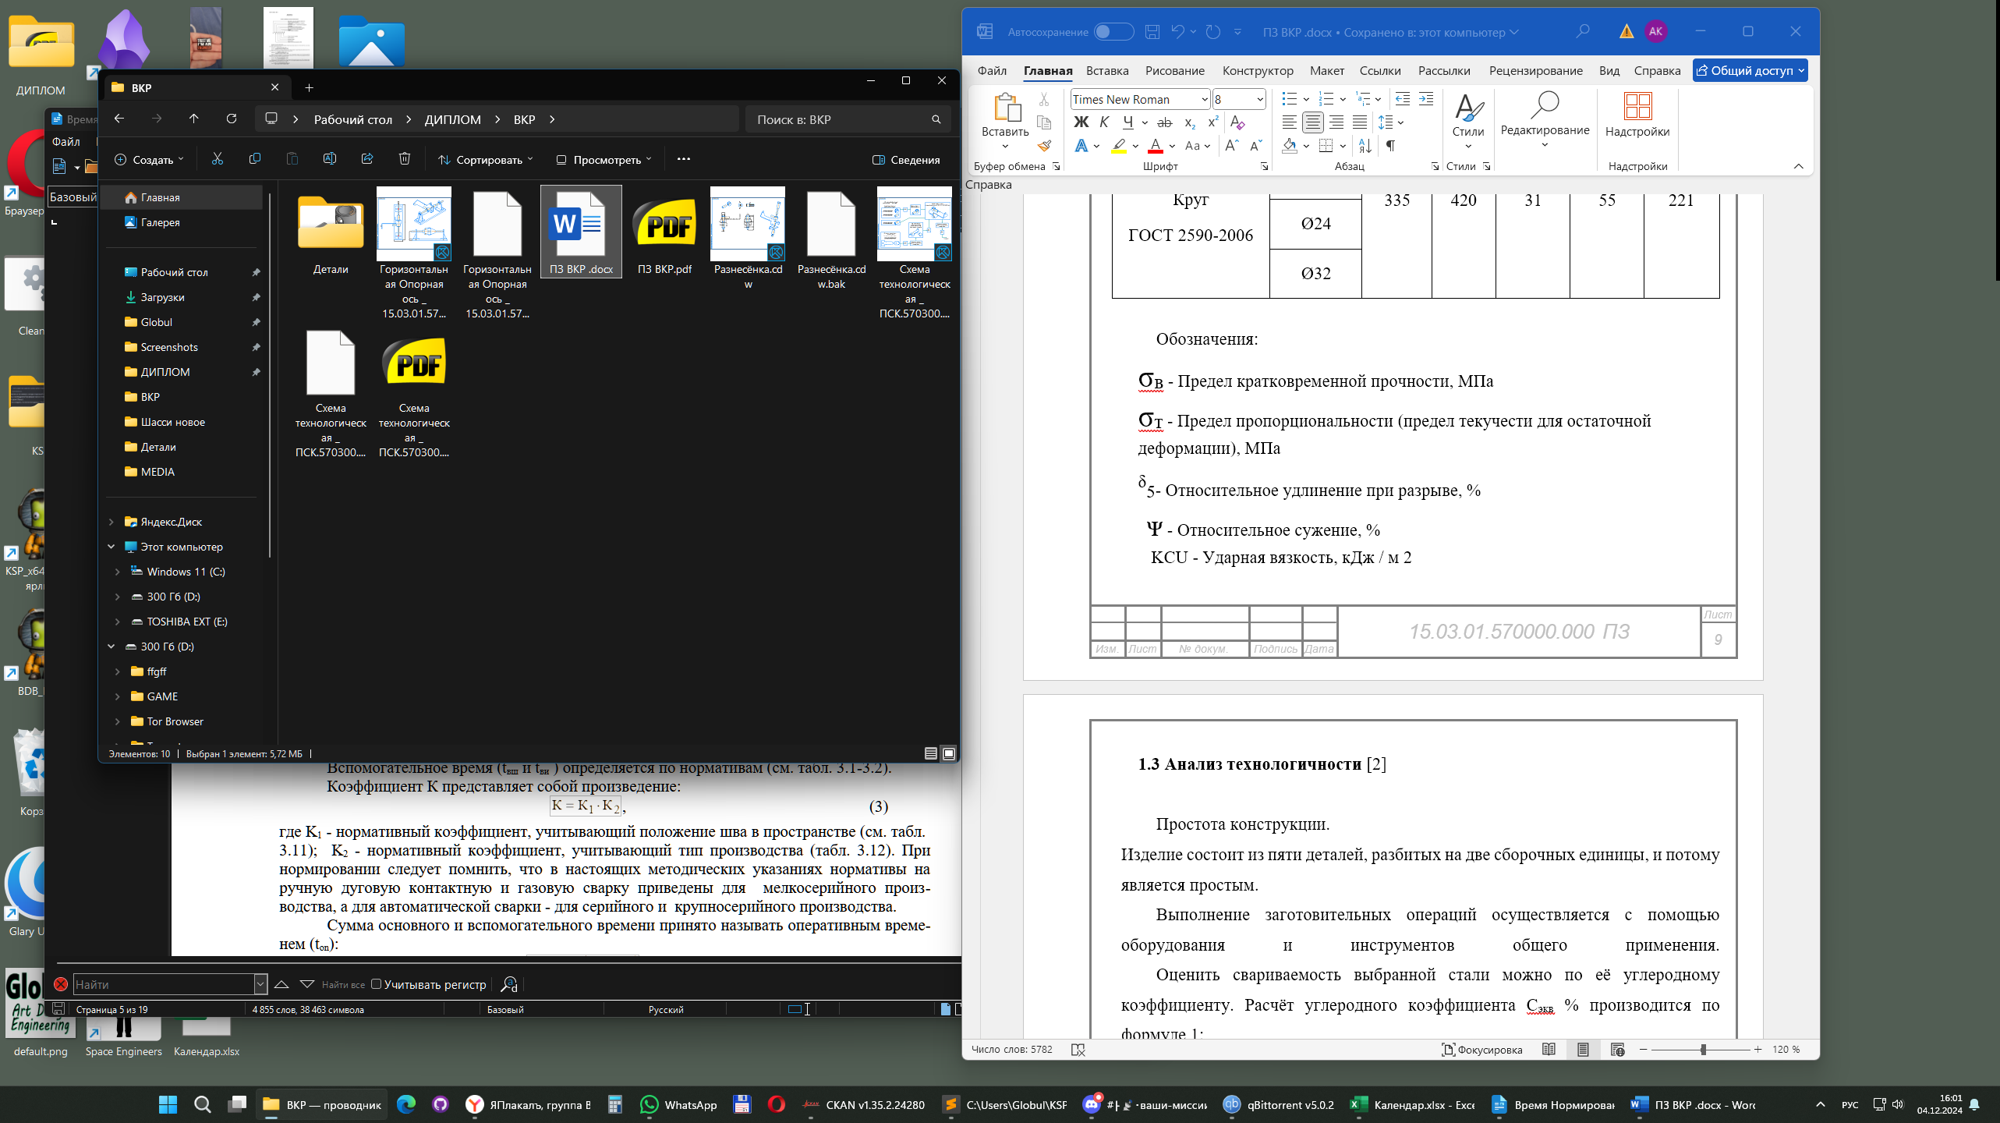Screen dimensions: 2000x1123
Task: Save the Word document using title bar icon
Action: tap(1152, 32)
